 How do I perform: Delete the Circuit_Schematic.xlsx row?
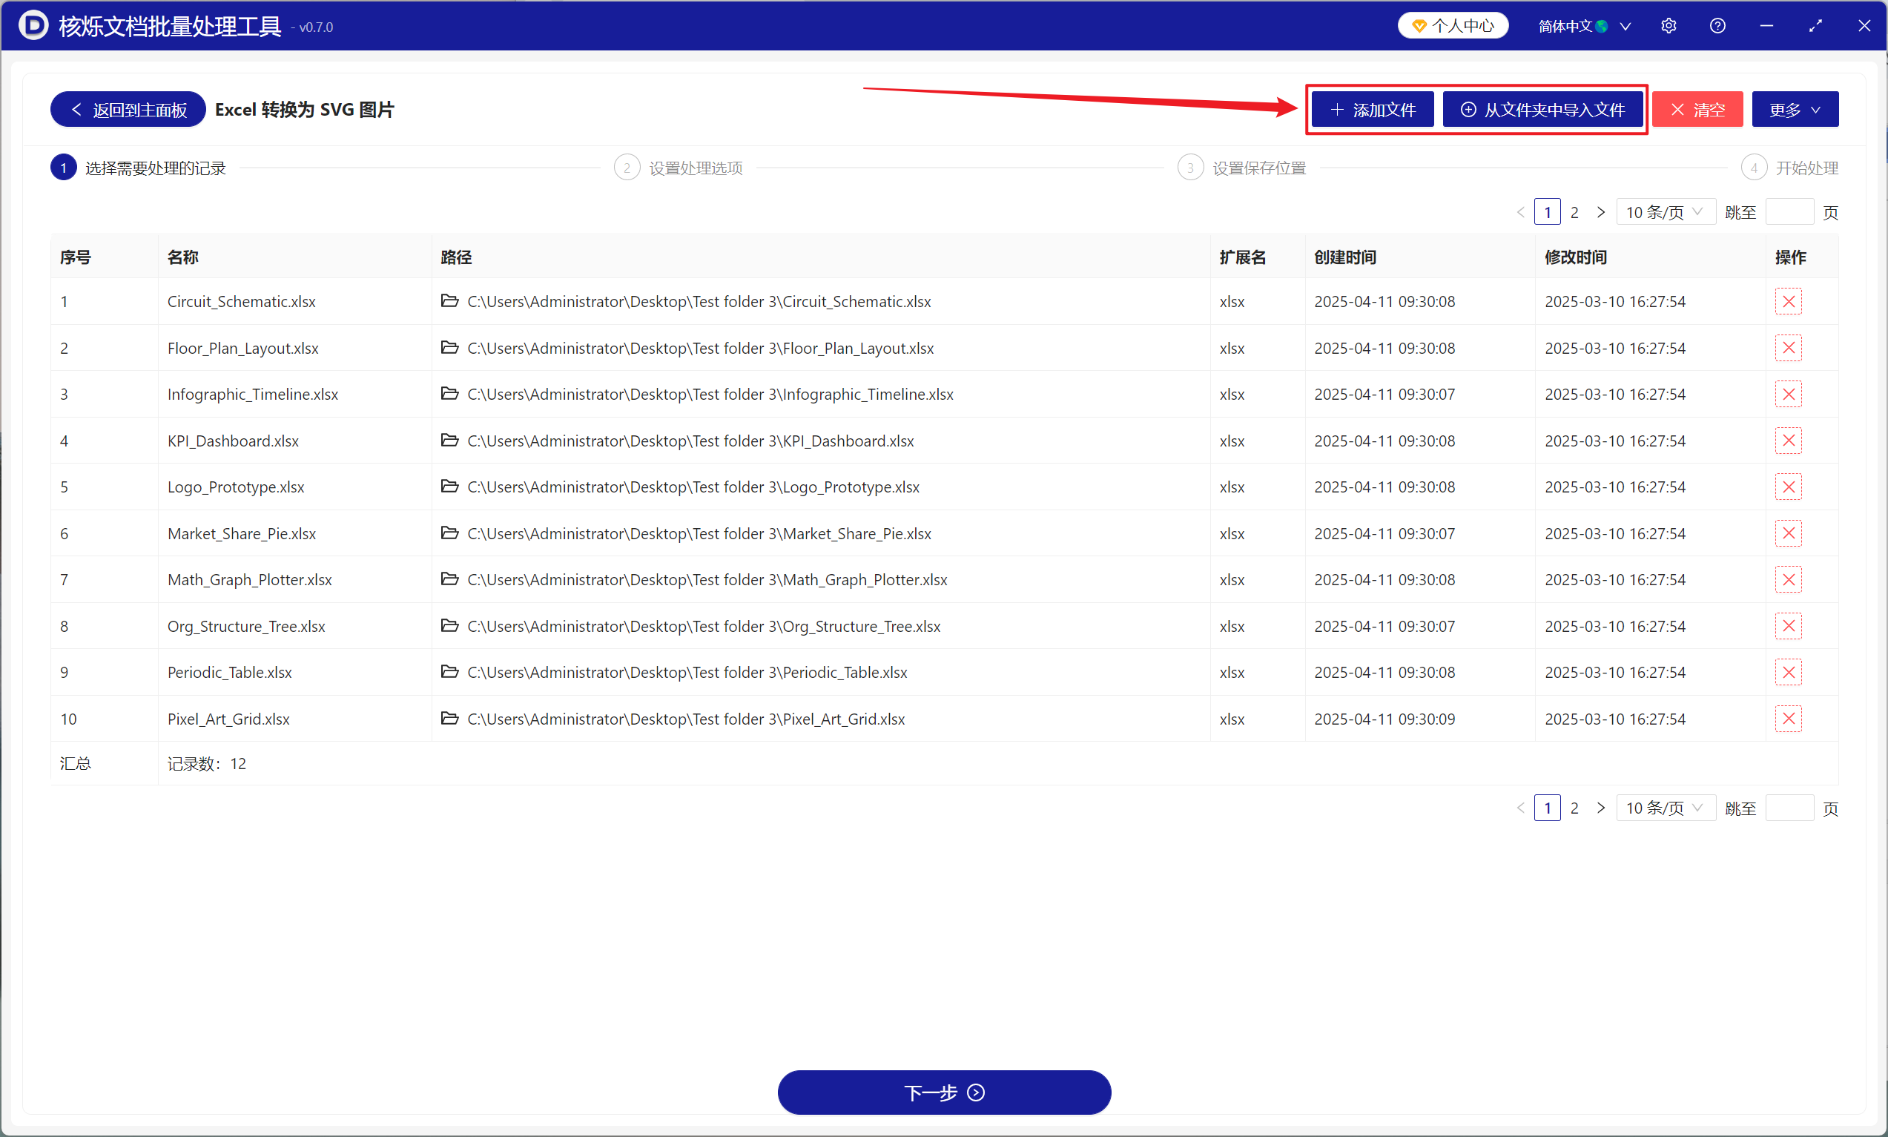[1788, 302]
